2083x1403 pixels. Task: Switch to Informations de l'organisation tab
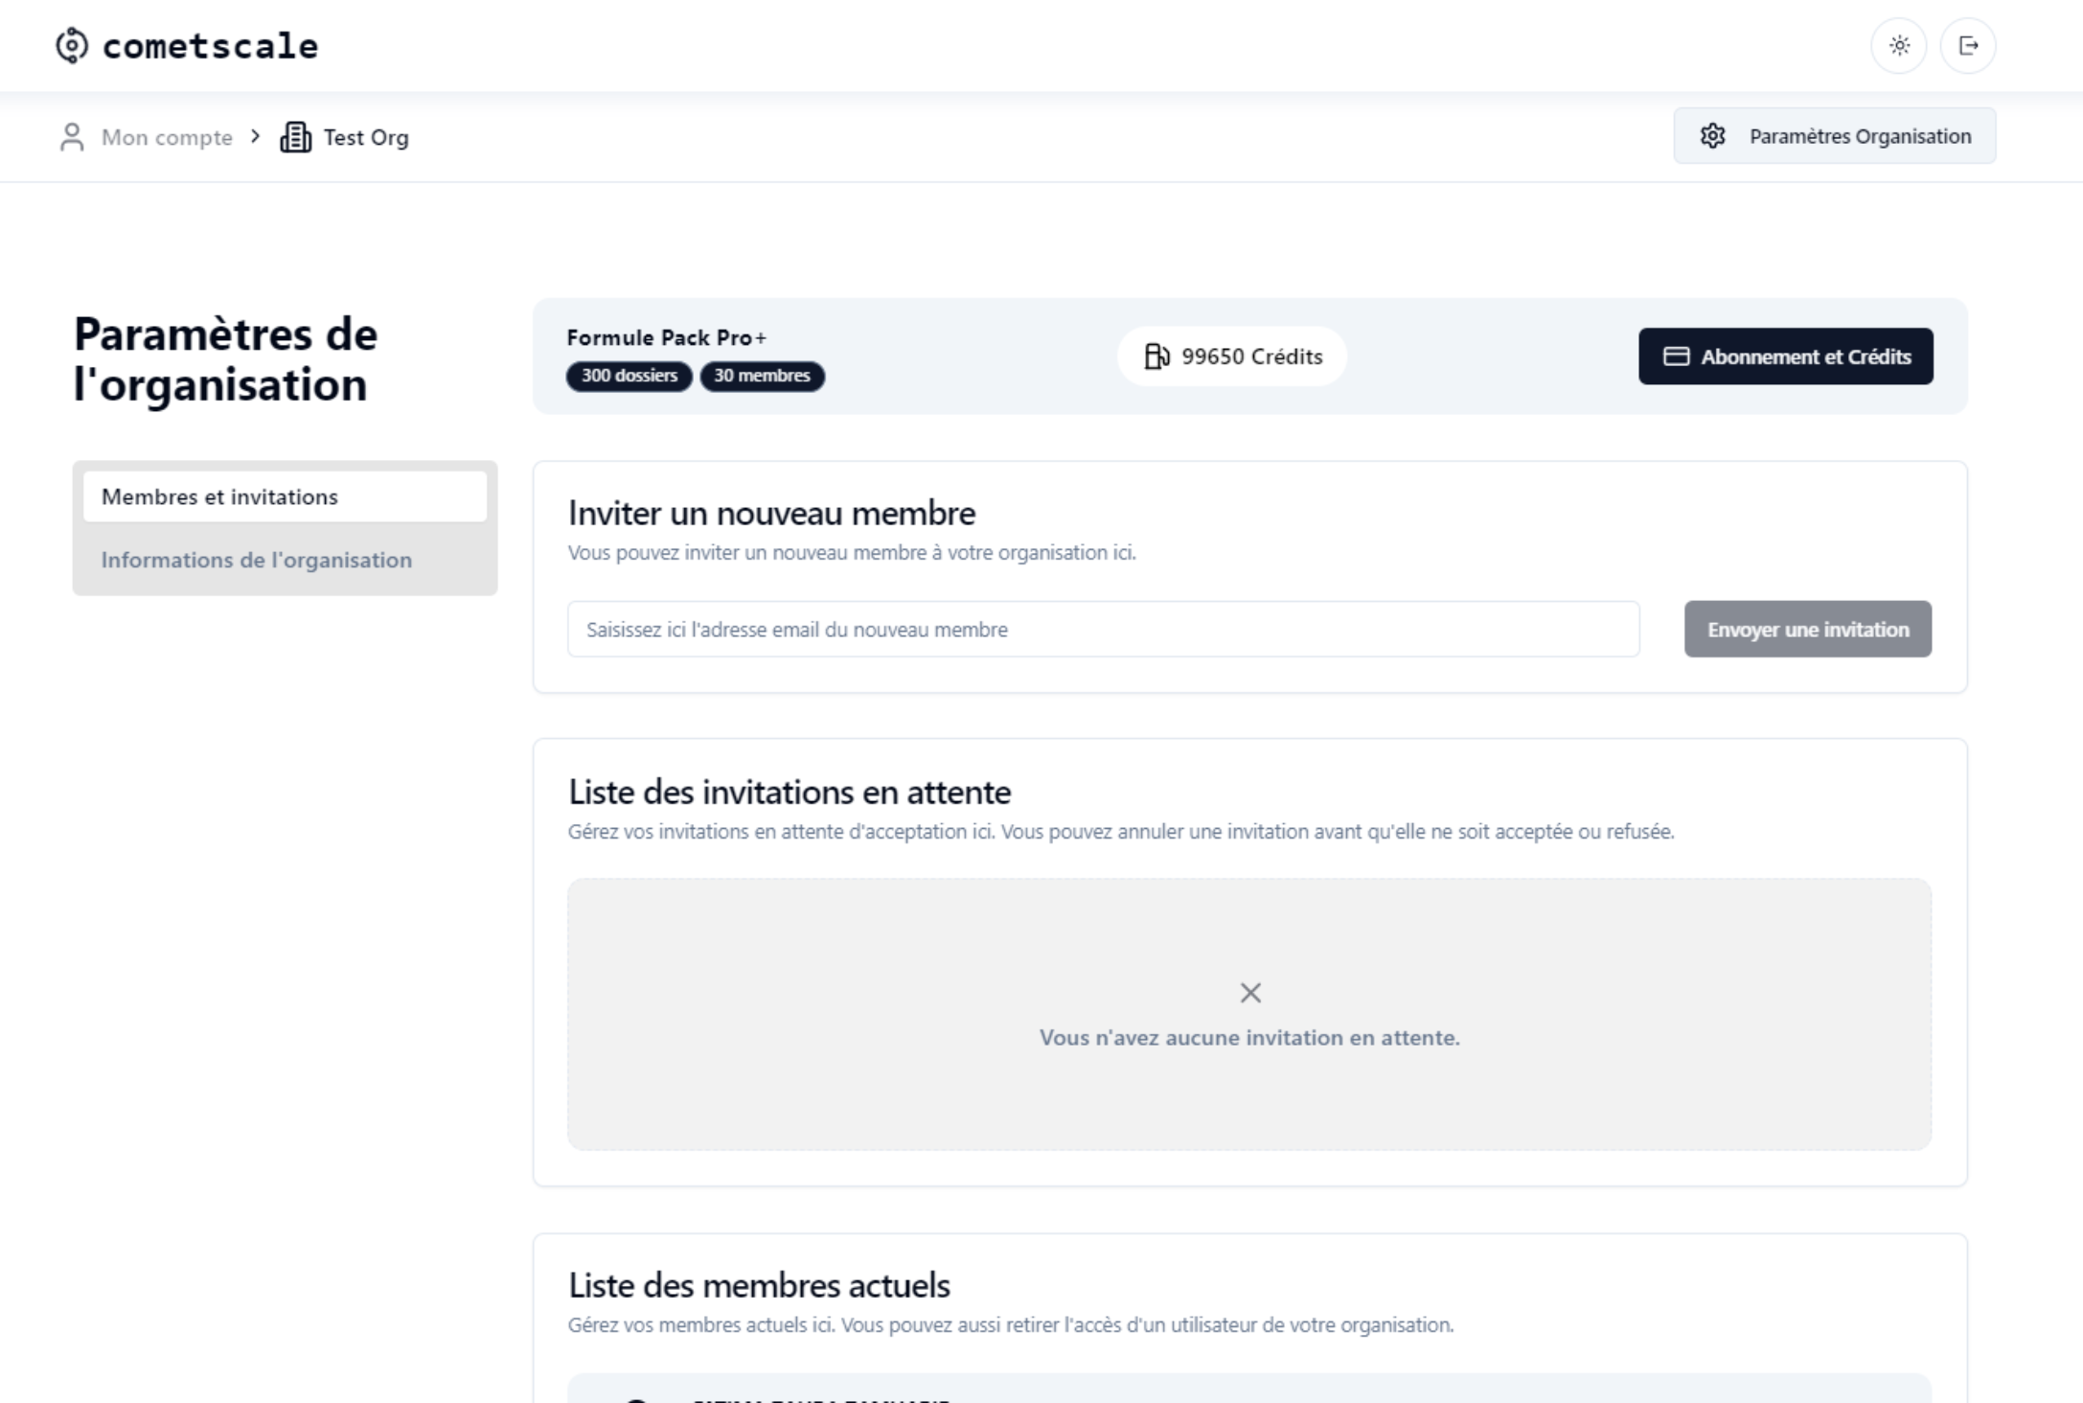click(256, 560)
